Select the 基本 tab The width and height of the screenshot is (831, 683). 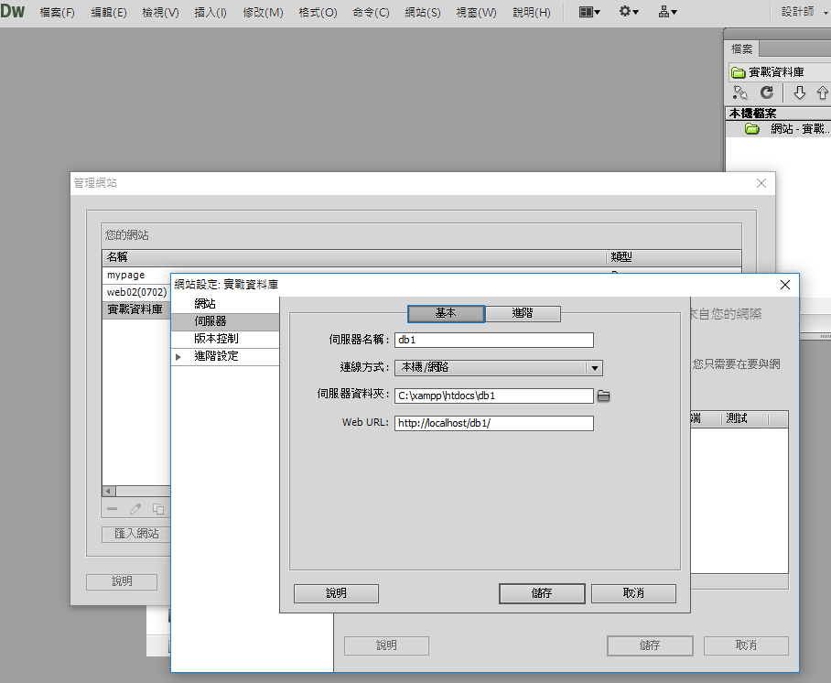(446, 313)
